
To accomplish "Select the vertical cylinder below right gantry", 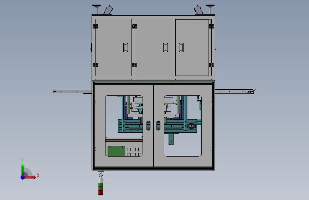I will point(171,140).
